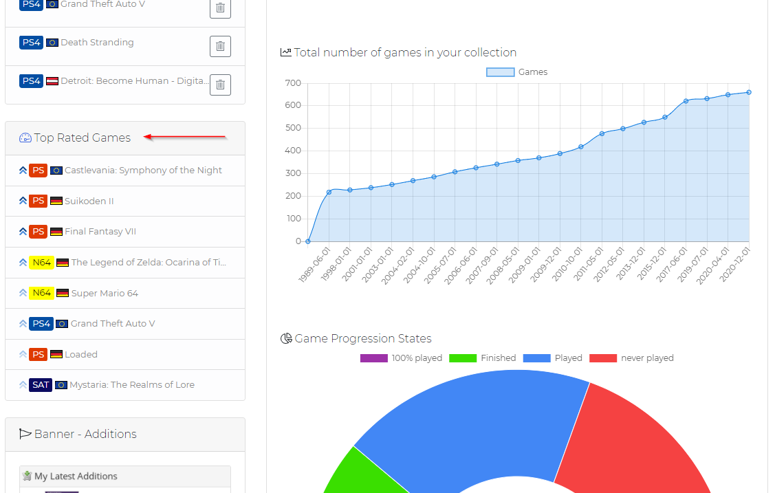The width and height of the screenshot is (775, 493).
Task: Click the icon next to My Latest Additions
Action: click(x=28, y=476)
